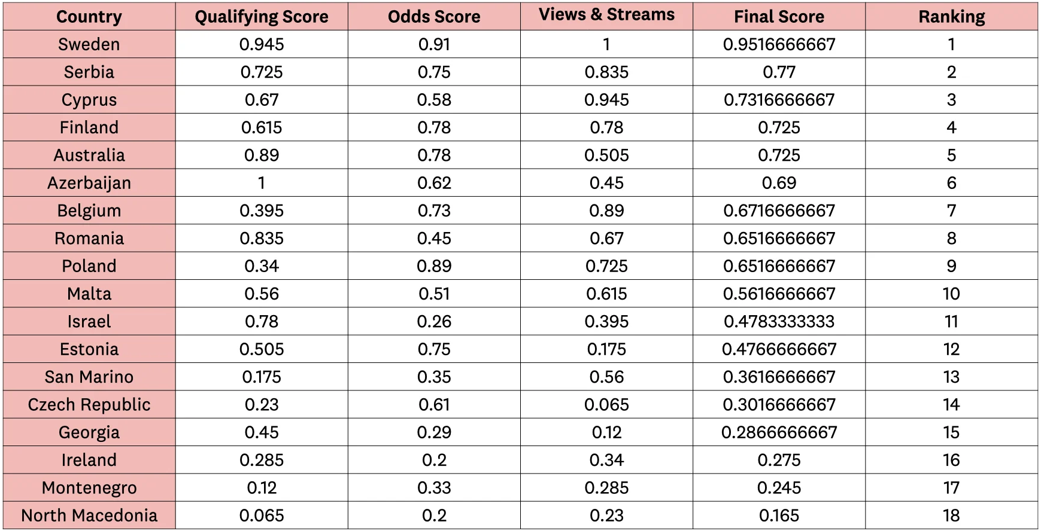
Task: Click the San Marino country cell
Action: point(89,377)
